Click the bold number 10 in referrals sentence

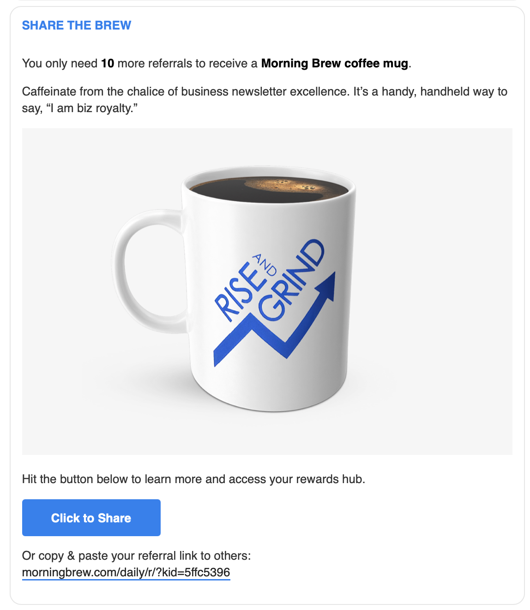108,63
